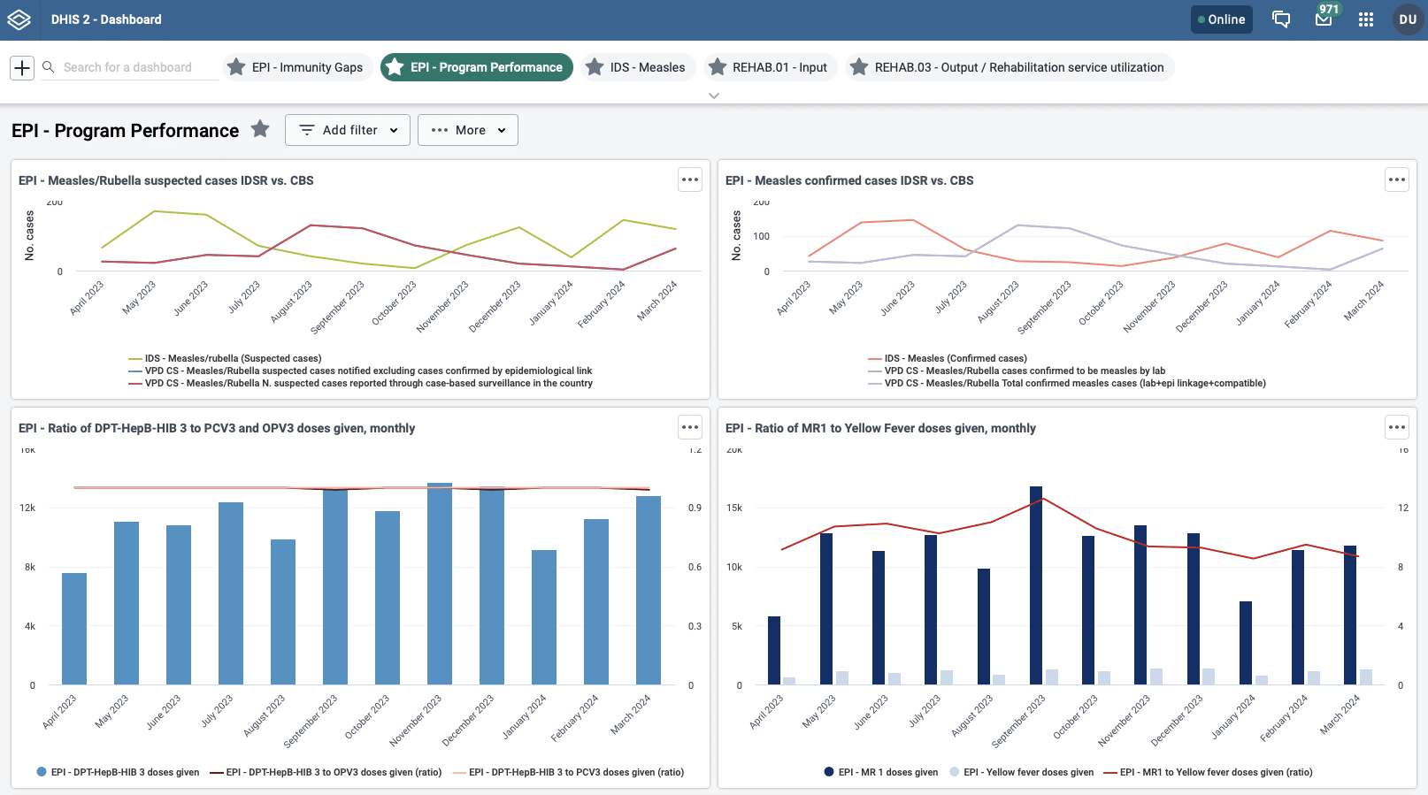Screen dimensions: 1428x795
Task: Open REHAB.01 - Input dashboard
Action: [x=770, y=67]
